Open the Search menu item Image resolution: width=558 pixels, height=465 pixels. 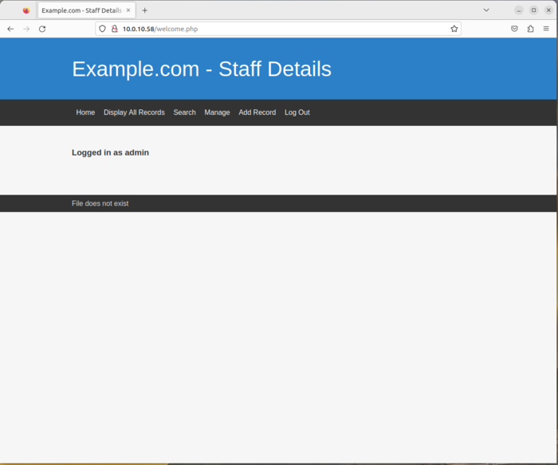click(x=184, y=112)
